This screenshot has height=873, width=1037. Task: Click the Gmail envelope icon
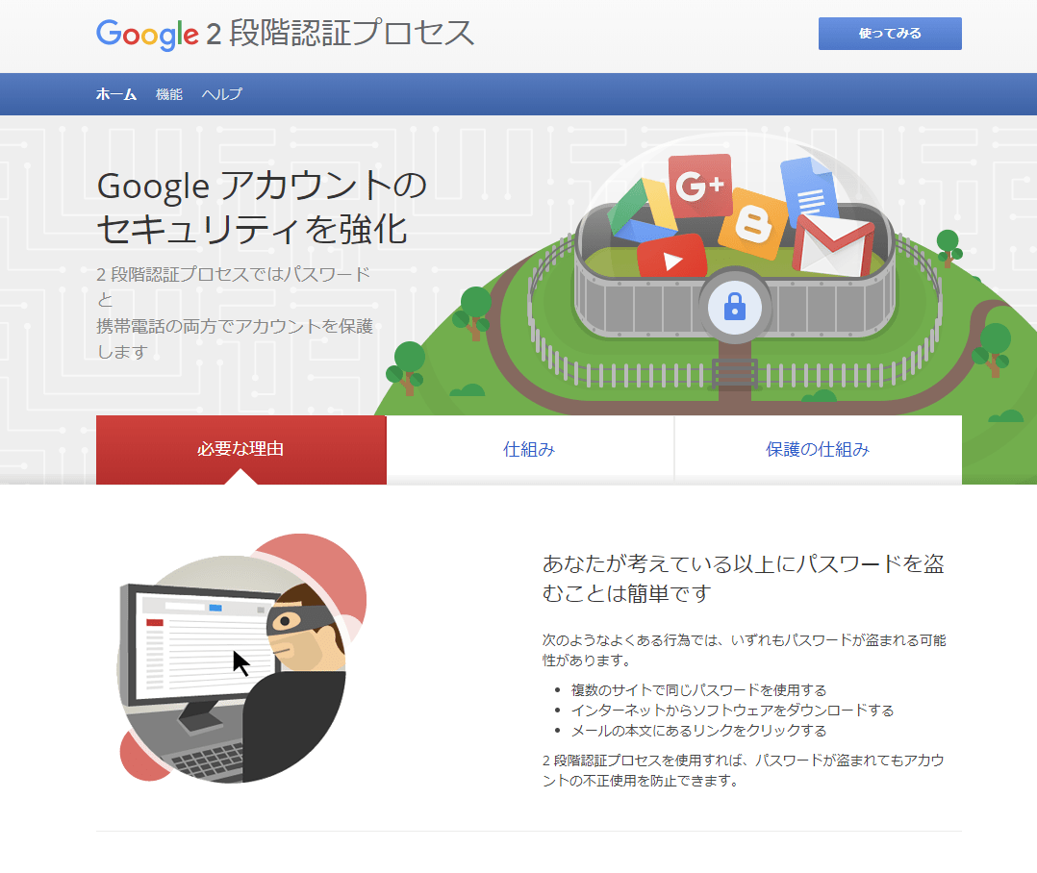pos(833,245)
